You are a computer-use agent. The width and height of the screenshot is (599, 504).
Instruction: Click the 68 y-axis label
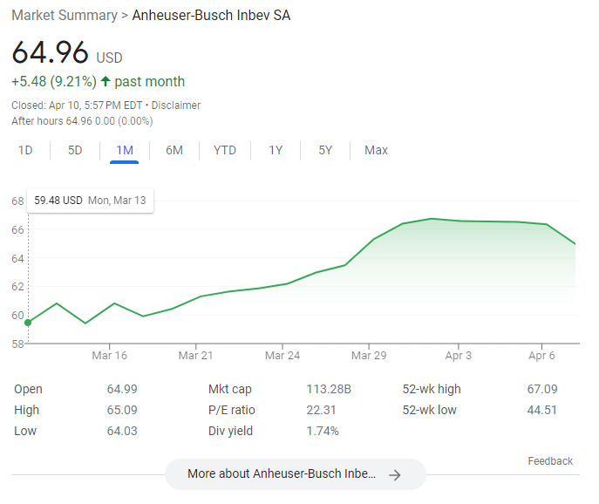[17, 201]
